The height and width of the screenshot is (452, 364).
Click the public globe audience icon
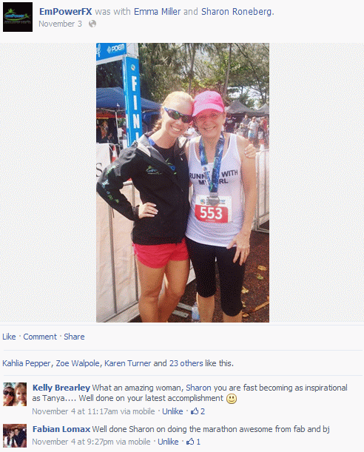tap(92, 24)
